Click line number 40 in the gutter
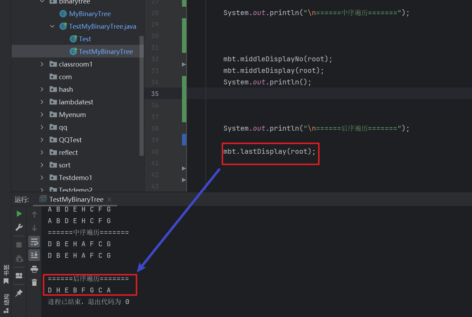This screenshot has height=317, width=472. [155, 152]
